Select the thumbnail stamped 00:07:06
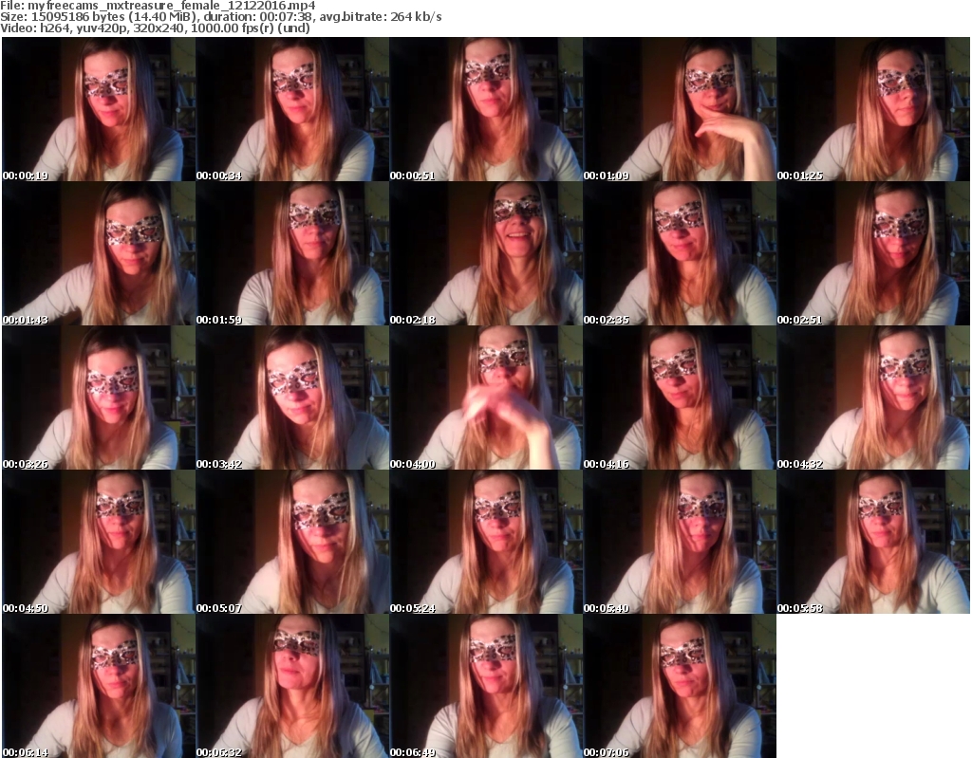Viewport: 972px width, 758px height. click(x=680, y=686)
